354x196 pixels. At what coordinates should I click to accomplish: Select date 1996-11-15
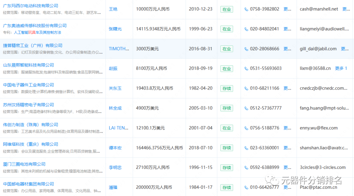tap(201, 168)
